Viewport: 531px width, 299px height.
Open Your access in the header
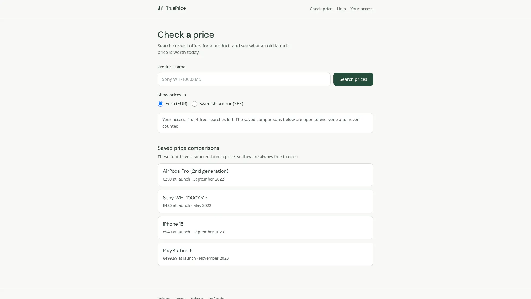[361, 9]
